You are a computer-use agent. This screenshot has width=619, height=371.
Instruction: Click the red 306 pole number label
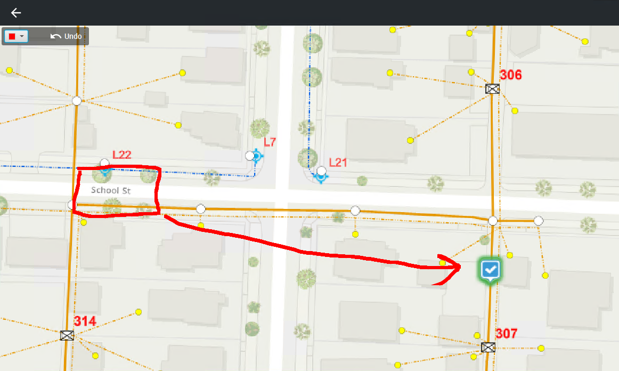pyautogui.click(x=511, y=75)
